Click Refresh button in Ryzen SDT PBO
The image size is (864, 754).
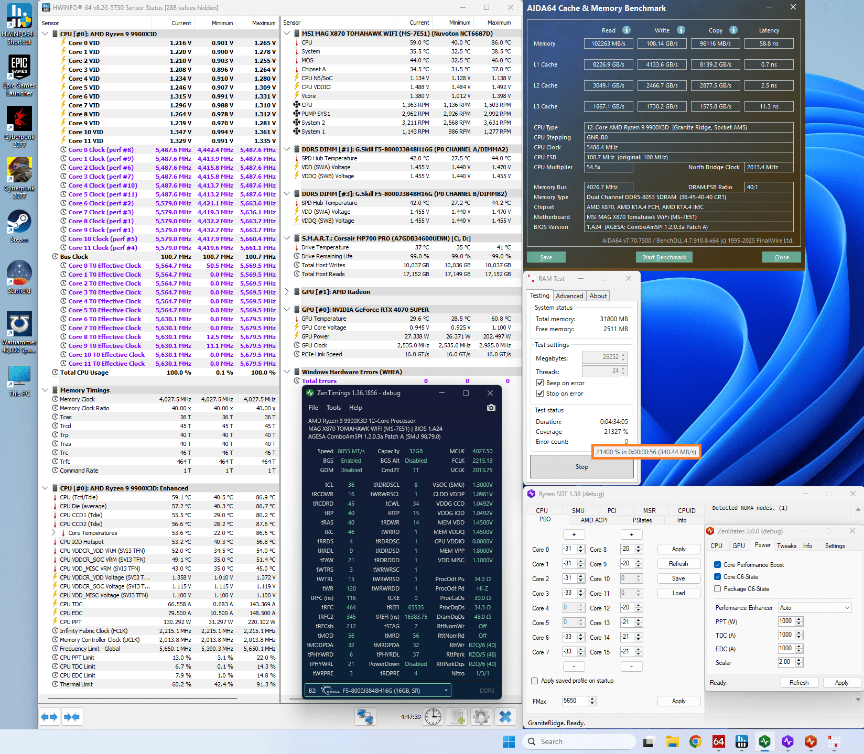678,564
